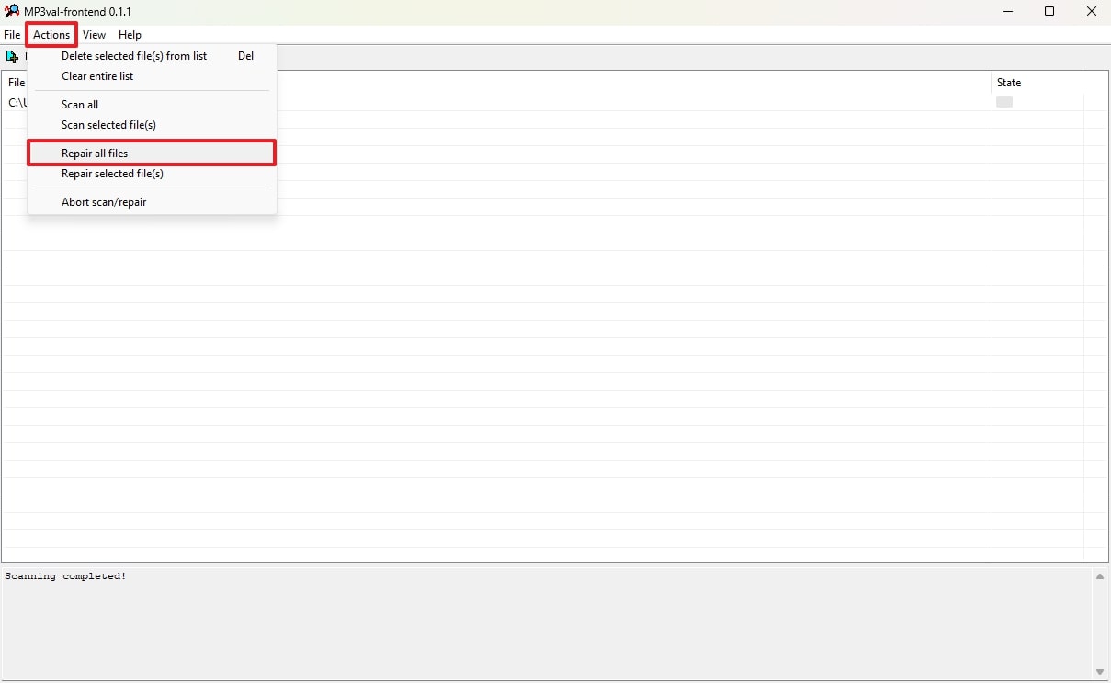Image resolution: width=1111 pixels, height=683 pixels.
Task: Open the View menu
Action: tap(94, 35)
